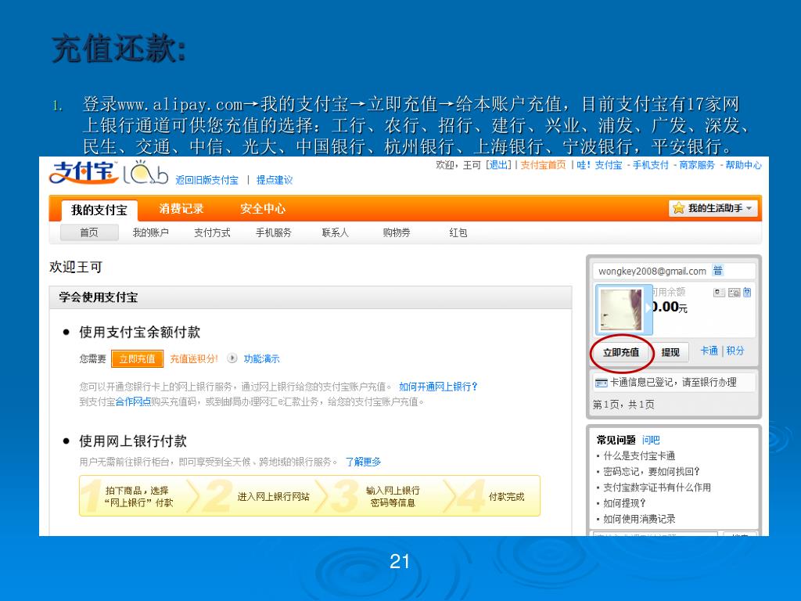Click the 第1页，共1页 pagination text
The height and width of the screenshot is (601, 801).
(x=623, y=405)
